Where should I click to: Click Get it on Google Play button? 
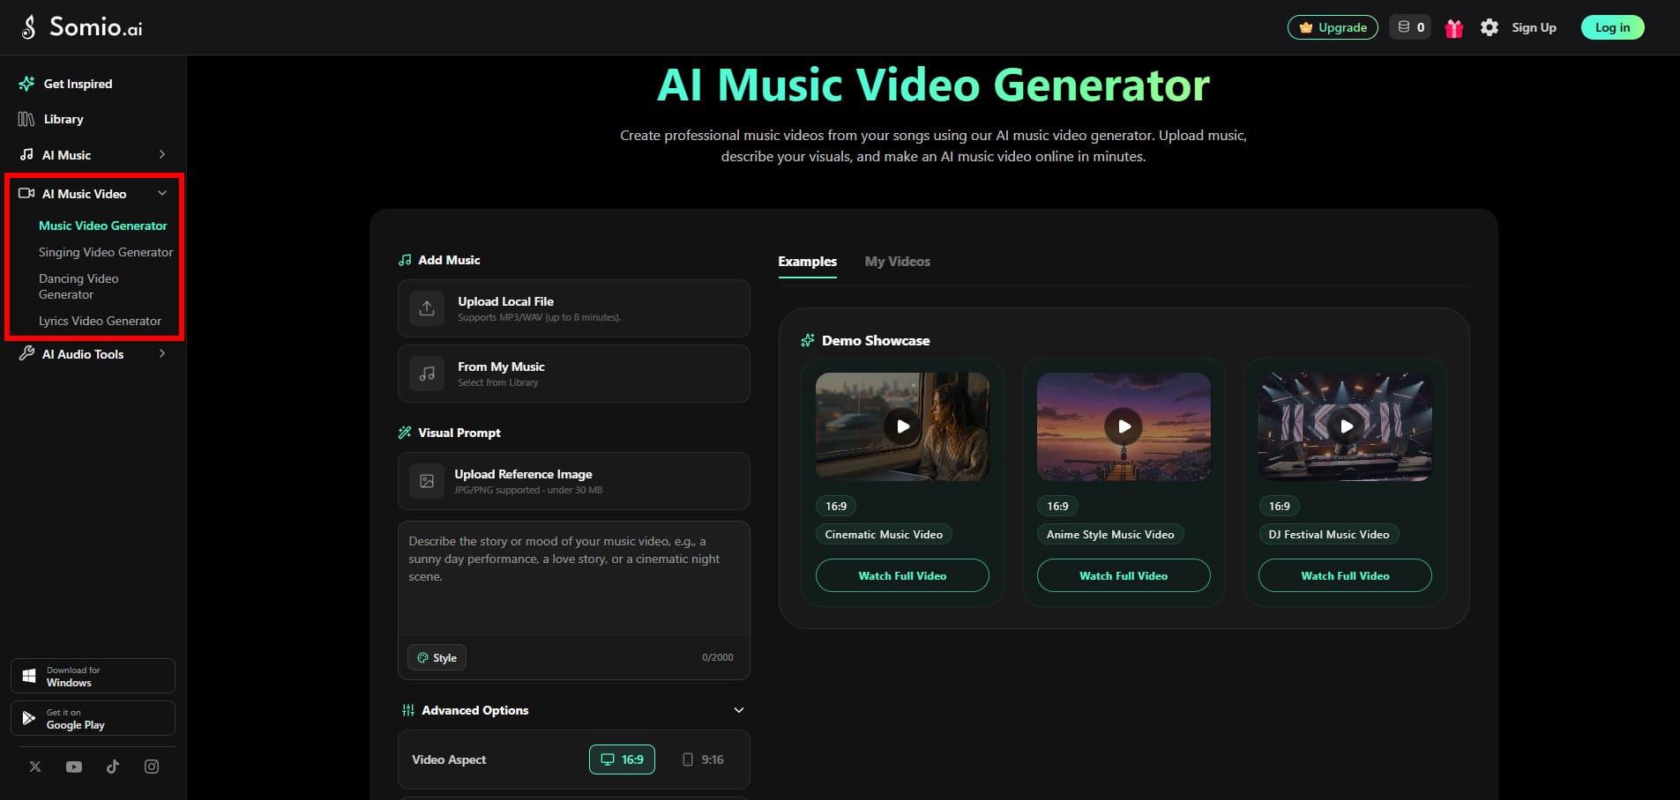(x=93, y=718)
